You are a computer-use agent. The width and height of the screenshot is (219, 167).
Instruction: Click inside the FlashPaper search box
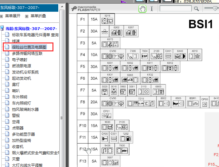point(176,9)
